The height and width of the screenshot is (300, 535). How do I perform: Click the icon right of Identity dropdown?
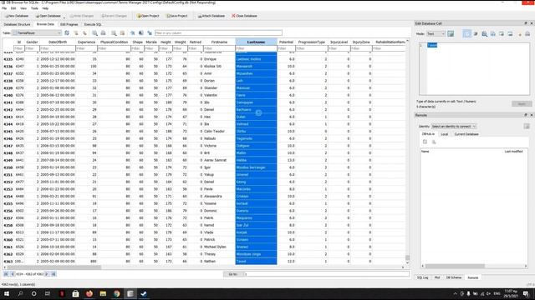point(527,126)
